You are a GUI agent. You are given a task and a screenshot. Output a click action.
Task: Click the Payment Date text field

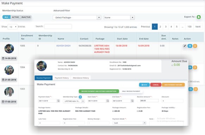[x=48, y=101]
